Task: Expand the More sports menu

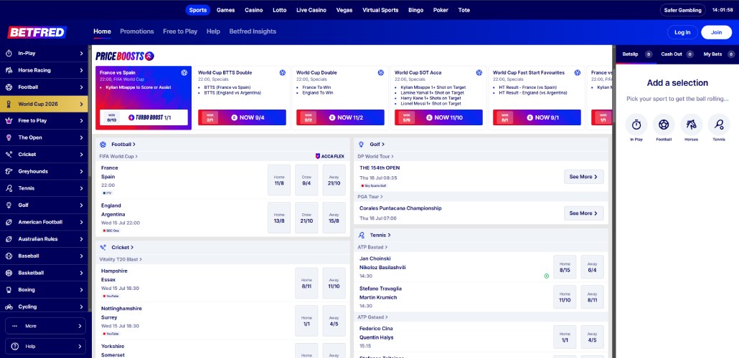Action: click(x=45, y=326)
